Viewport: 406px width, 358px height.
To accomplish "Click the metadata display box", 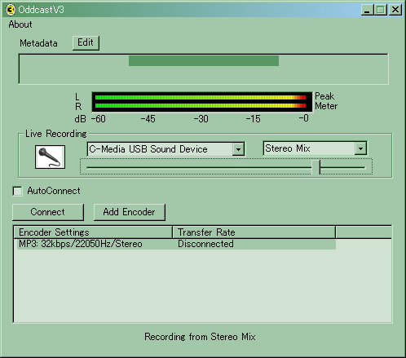I will 203,69.
